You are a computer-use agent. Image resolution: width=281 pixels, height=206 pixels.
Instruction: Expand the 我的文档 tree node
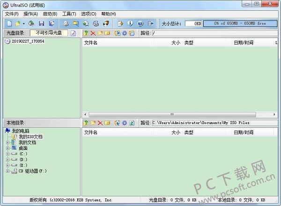click(7, 143)
